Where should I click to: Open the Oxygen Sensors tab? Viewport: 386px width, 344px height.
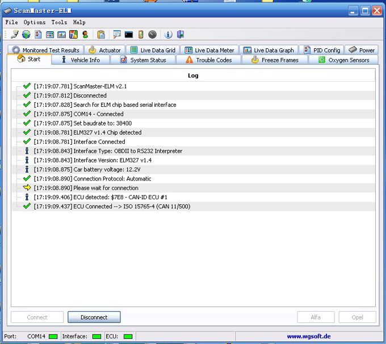point(343,60)
